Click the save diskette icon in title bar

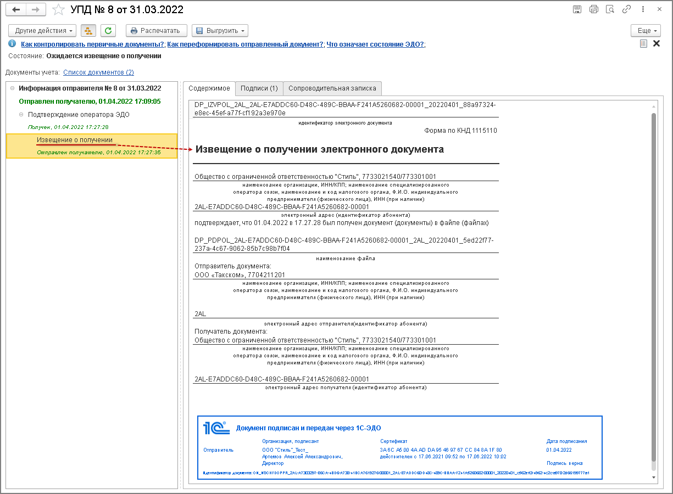pos(577,9)
